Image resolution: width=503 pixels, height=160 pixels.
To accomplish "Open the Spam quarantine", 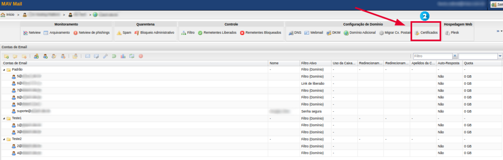I will coord(124,33).
